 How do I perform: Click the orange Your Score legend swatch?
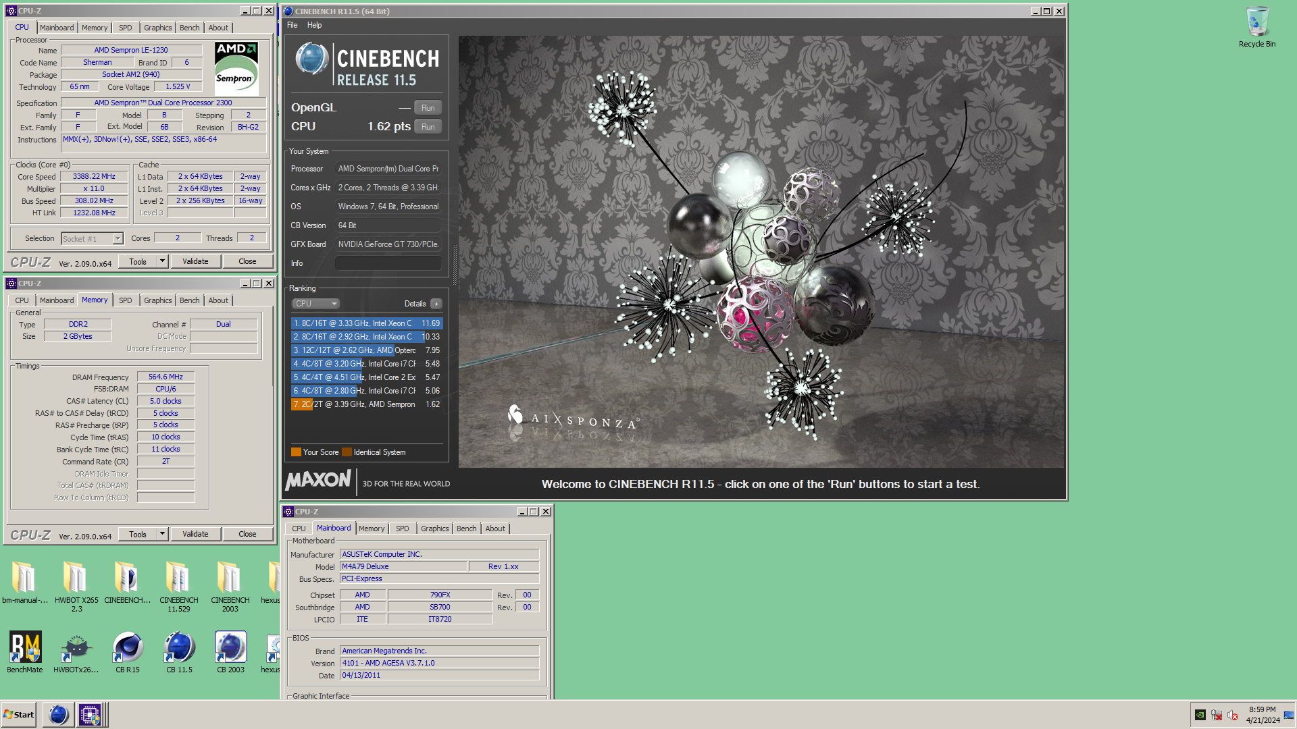pos(296,452)
